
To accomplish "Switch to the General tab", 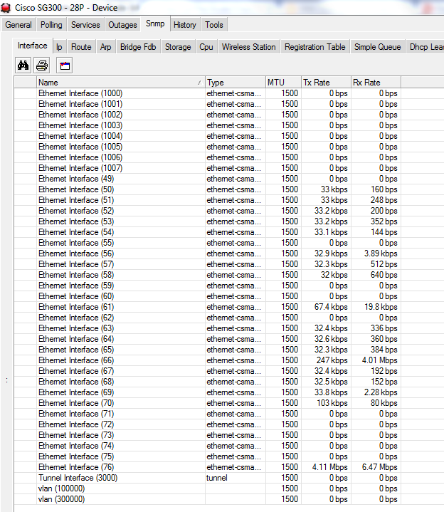I will 18,25.
